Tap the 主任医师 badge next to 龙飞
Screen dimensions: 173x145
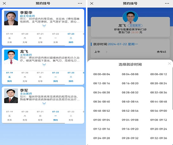135,26
